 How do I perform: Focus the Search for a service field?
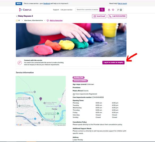click(x=87, y=10)
